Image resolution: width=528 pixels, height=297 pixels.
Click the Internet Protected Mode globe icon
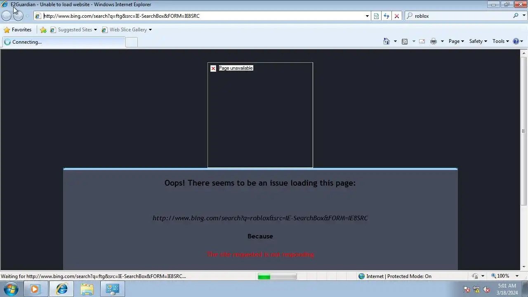click(362, 276)
